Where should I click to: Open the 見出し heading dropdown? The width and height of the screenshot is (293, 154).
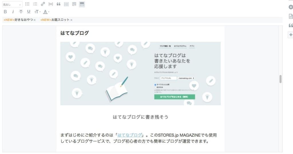click(x=12, y=4)
